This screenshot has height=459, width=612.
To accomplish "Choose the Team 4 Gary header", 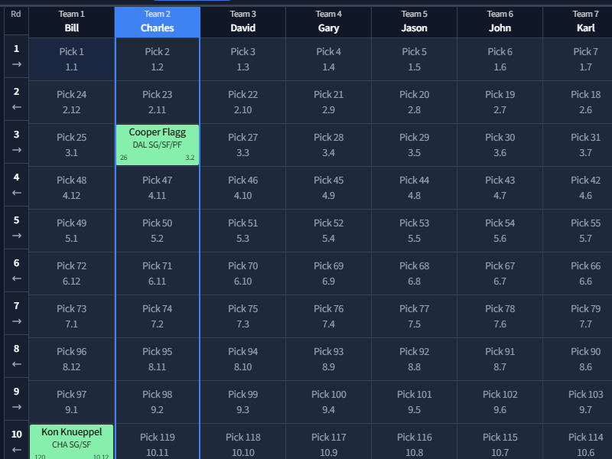I will 329,22.
